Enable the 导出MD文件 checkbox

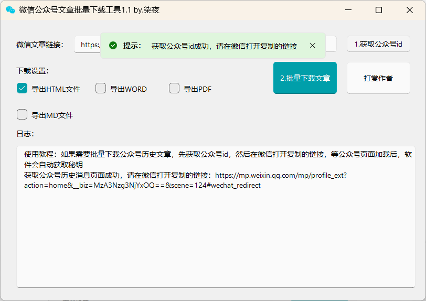[22, 114]
